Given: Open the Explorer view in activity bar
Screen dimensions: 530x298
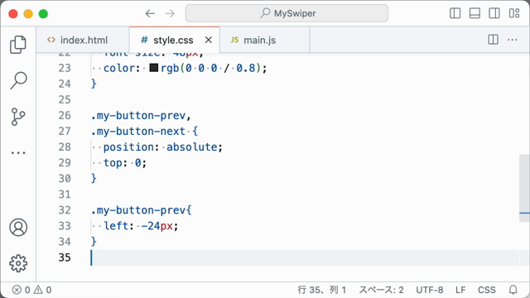Looking at the screenshot, I should [x=18, y=45].
